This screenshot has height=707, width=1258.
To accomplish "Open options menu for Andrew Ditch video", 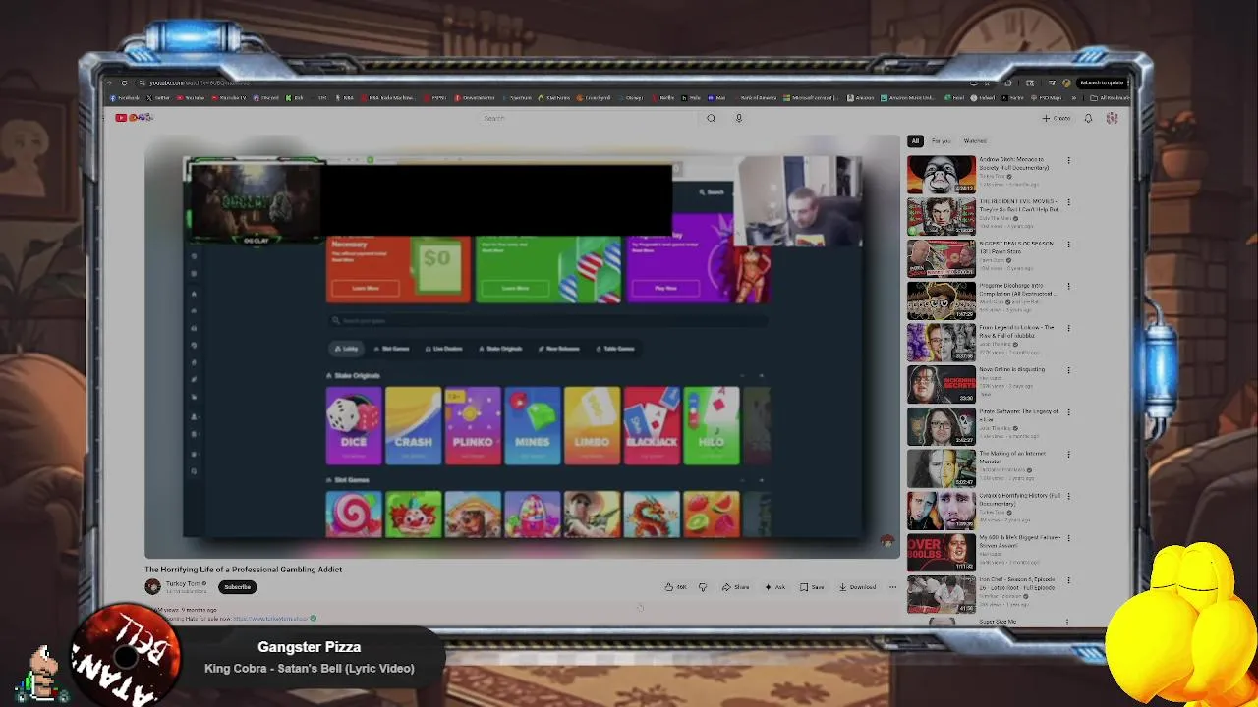I will pyautogui.click(x=1068, y=160).
